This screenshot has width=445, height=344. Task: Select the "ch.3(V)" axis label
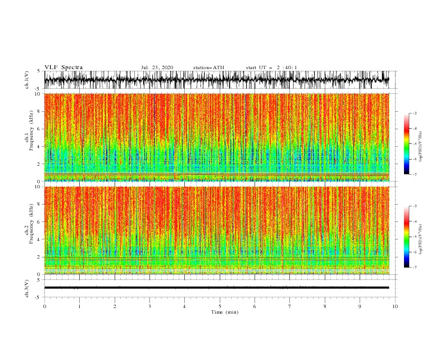pyautogui.click(x=27, y=288)
